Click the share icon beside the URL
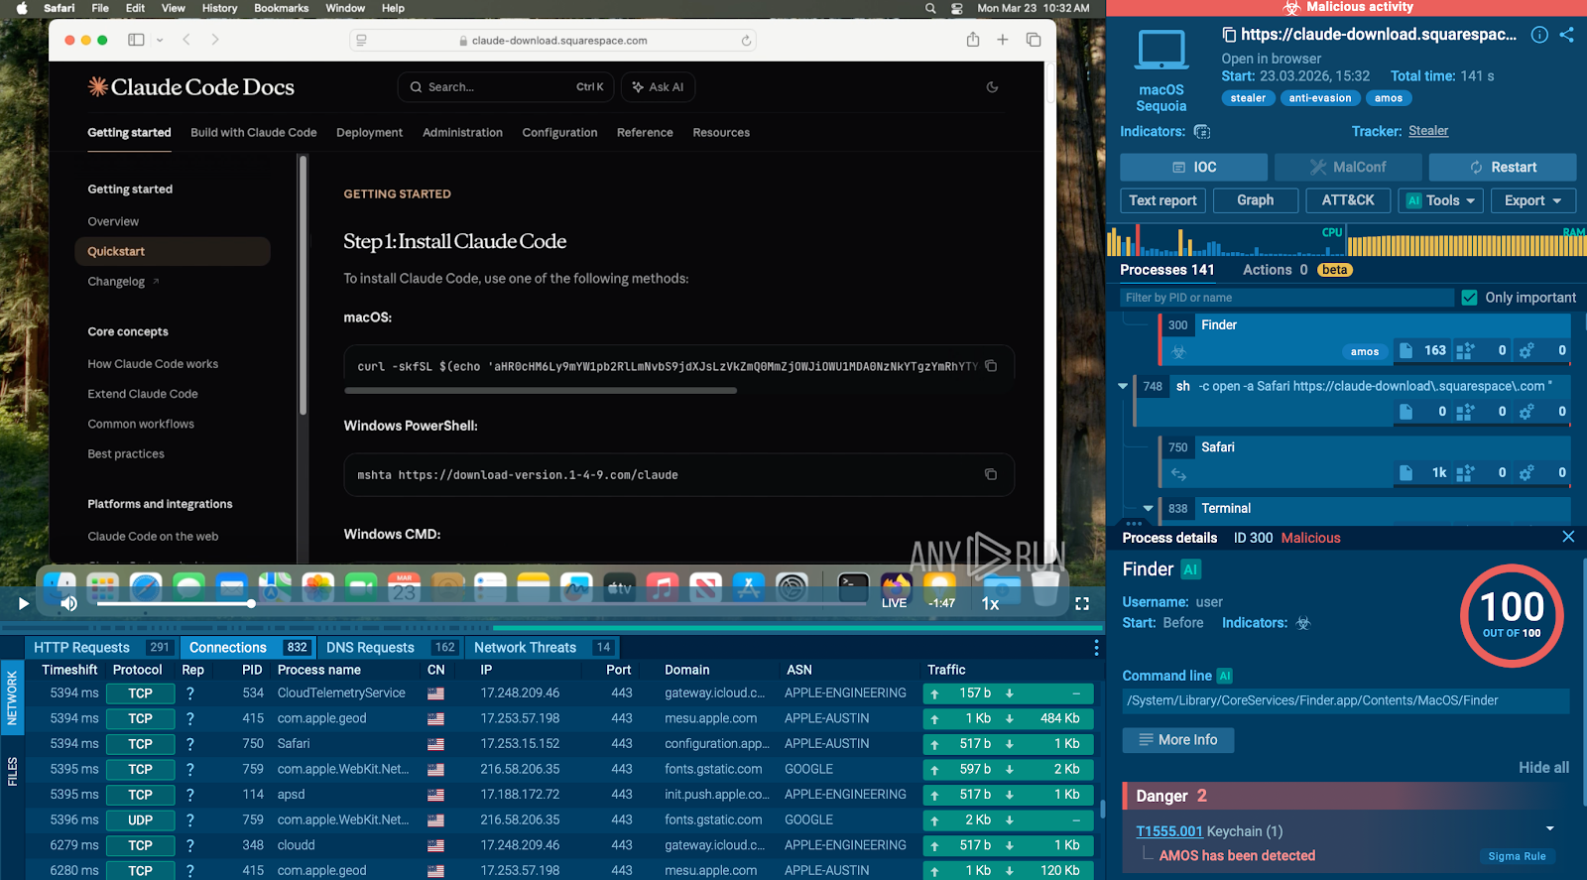 [1567, 35]
